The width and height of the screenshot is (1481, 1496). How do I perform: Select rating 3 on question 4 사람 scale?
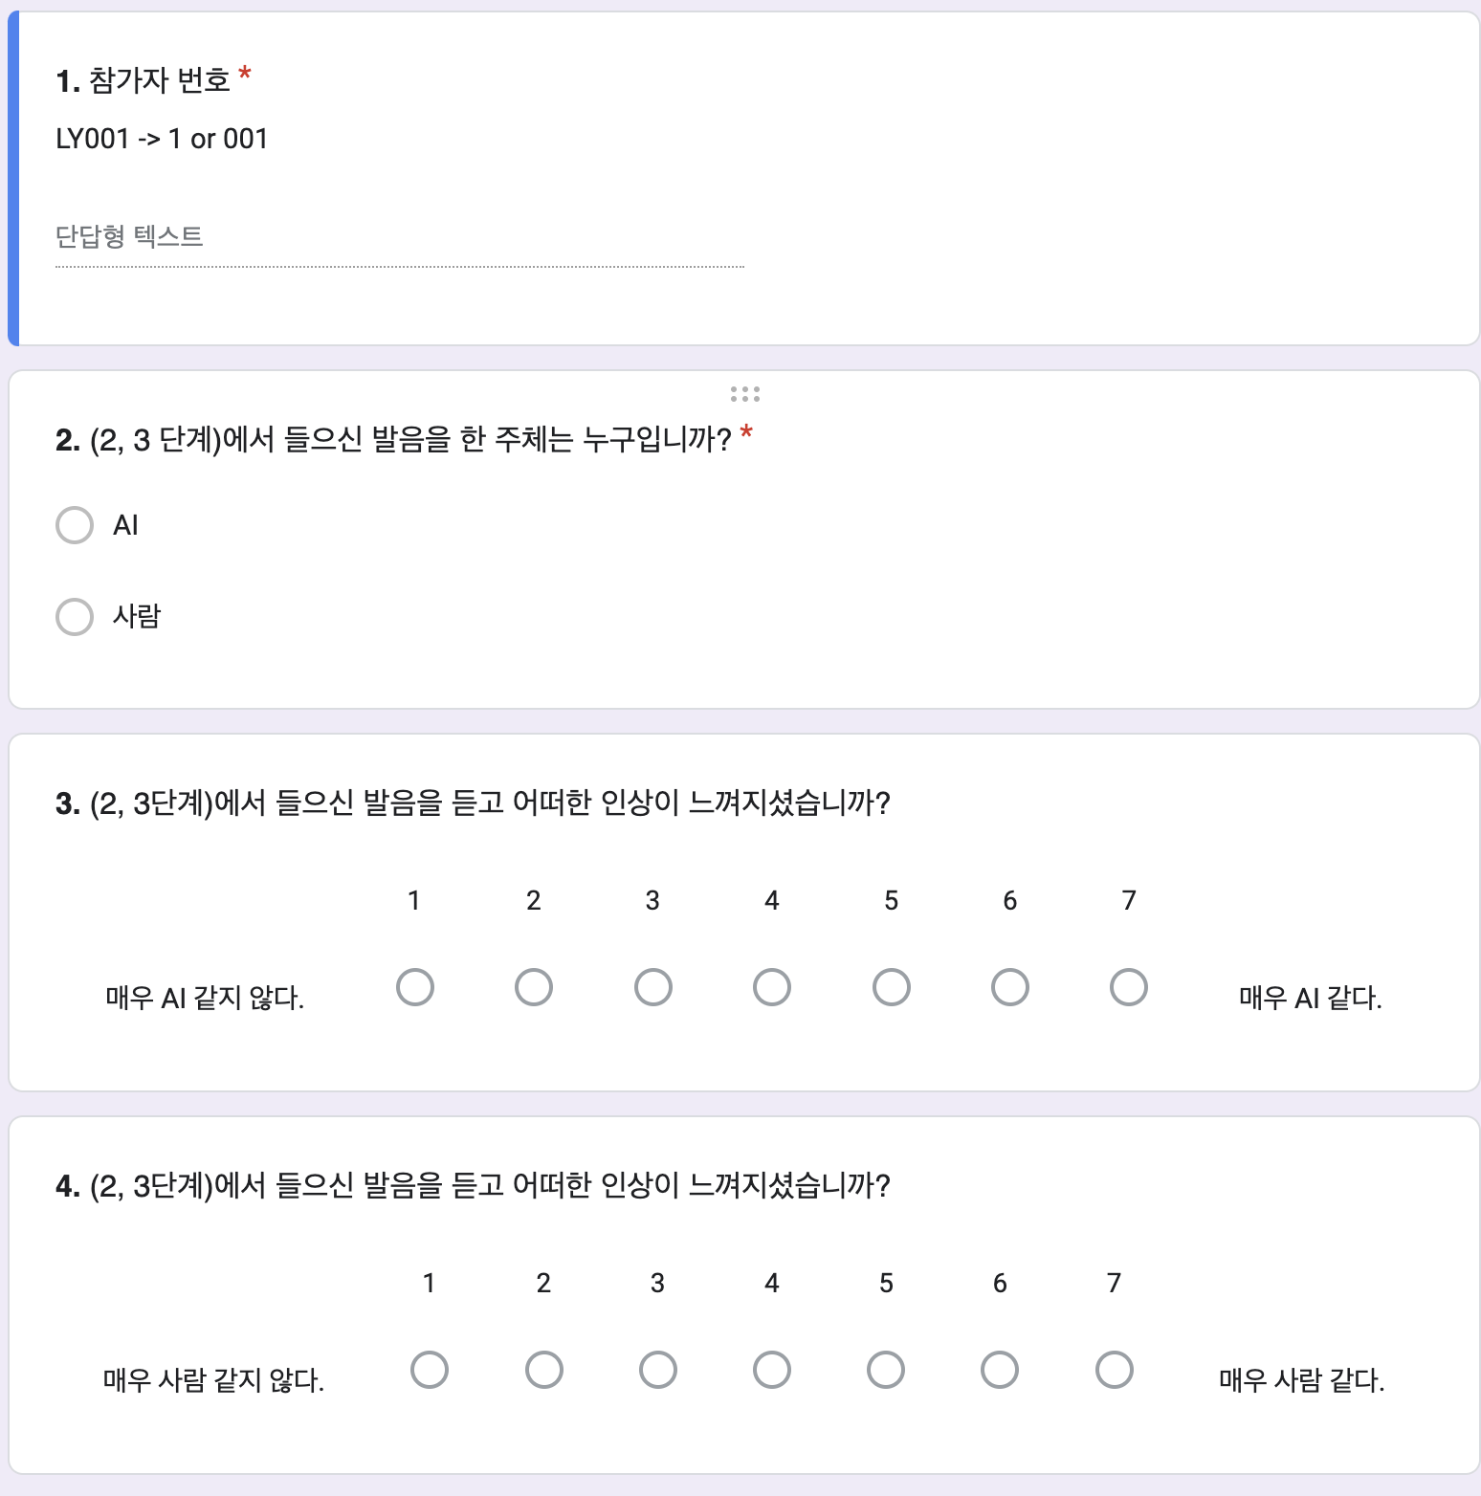(658, 1370)
